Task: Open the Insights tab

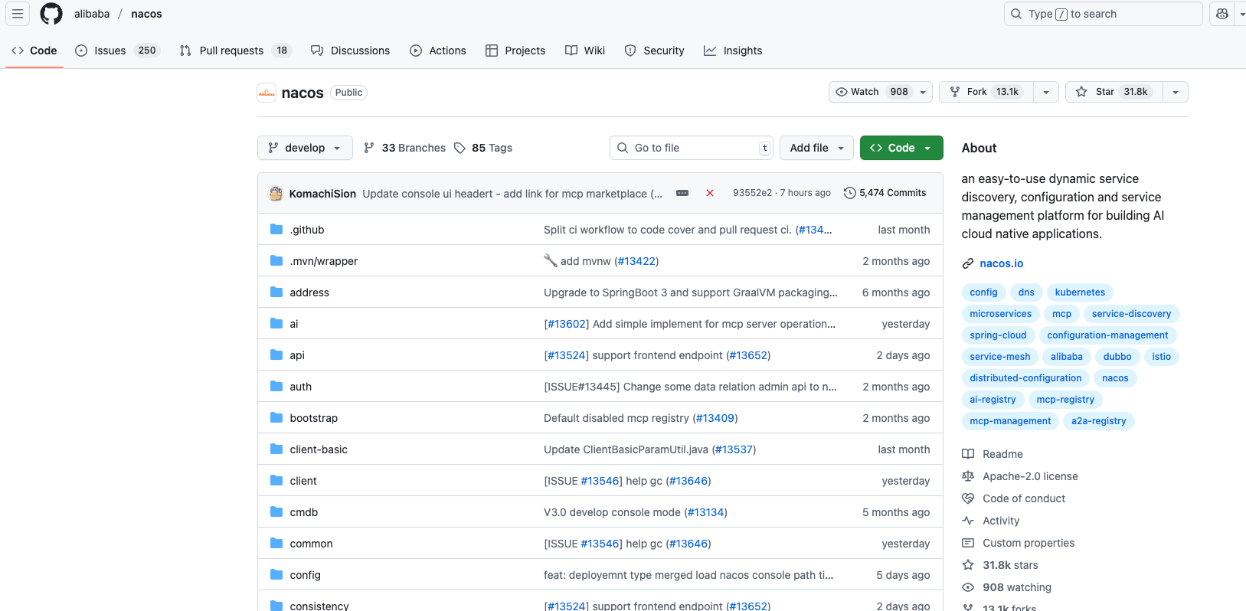Action: [x=733, y=51]
